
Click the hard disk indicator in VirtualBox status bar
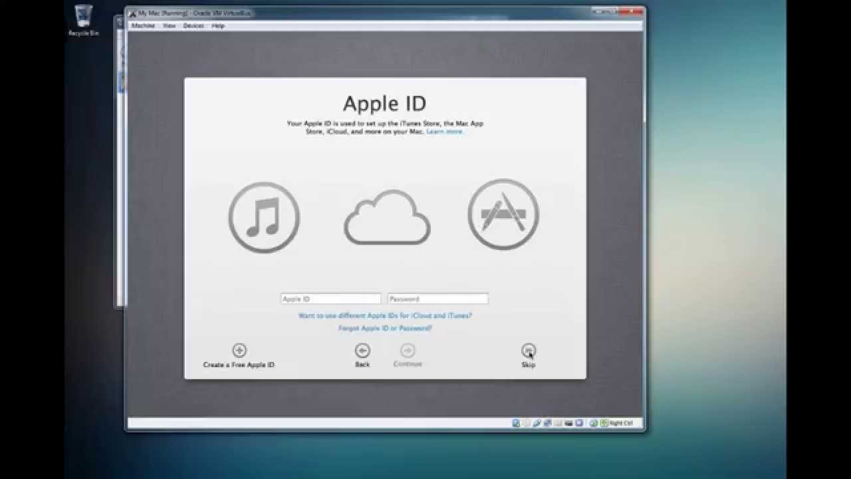click(516, 423)
